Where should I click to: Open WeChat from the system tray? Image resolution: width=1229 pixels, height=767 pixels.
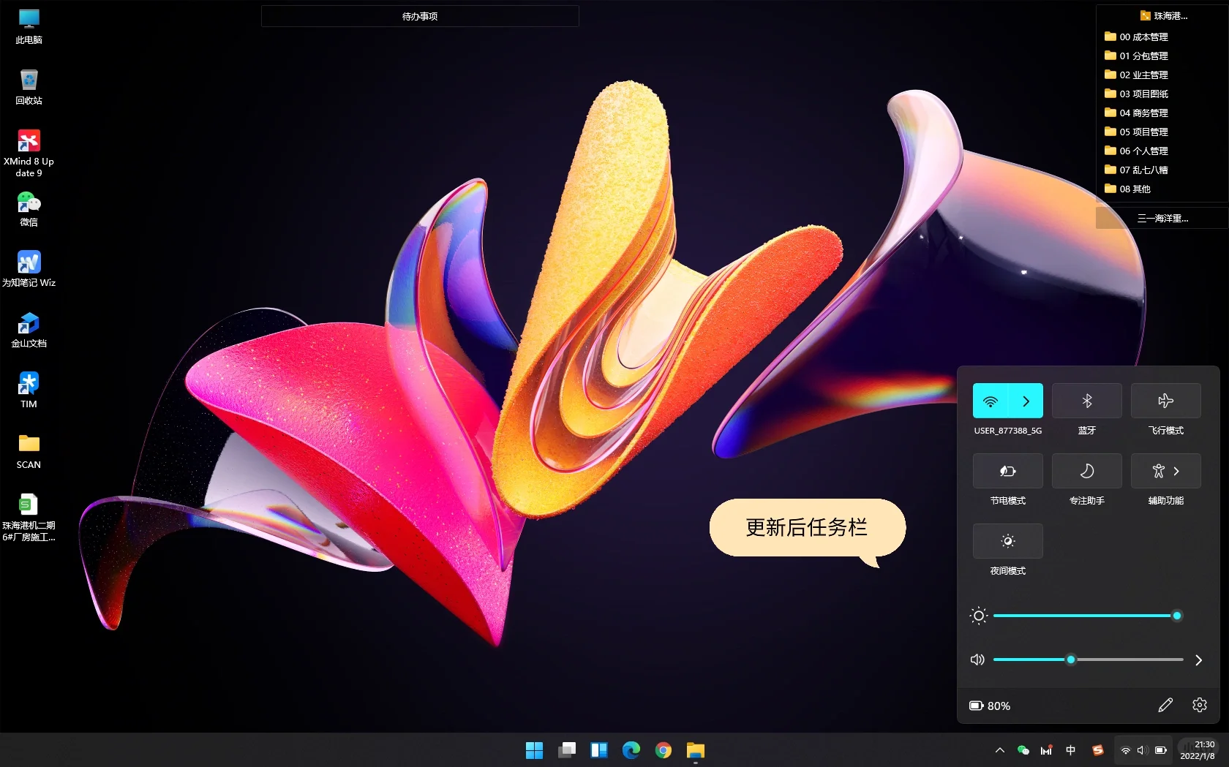point(1023,750)
